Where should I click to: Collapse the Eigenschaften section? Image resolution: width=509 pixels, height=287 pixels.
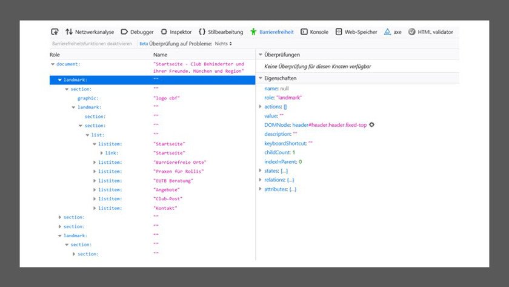click(261, 78)
